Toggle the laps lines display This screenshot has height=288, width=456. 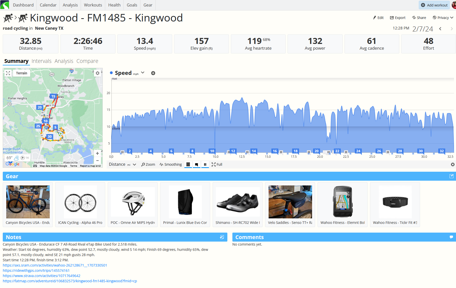click(188, 164)
